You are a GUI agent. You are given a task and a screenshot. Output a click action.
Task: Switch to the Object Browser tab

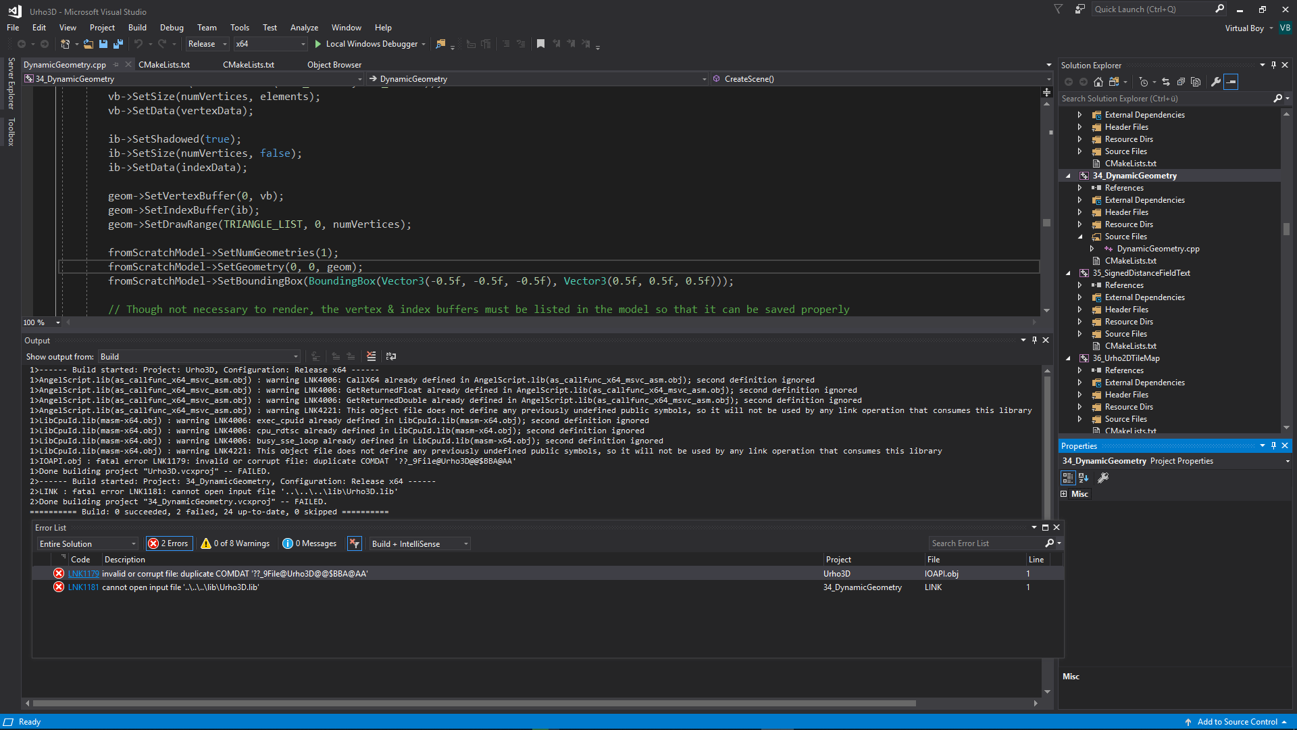(334, 64)
